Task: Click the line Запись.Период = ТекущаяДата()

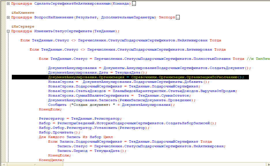Action: tap(92, 151)
